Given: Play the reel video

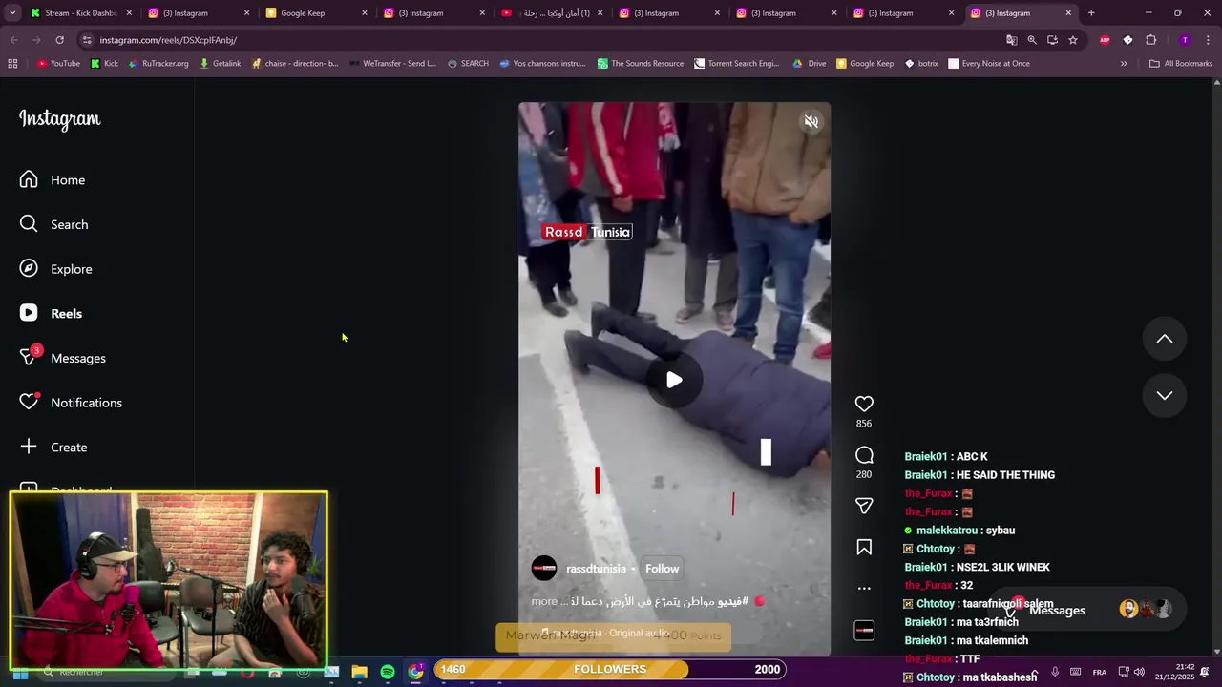Looking at the screenshot, I should tap(674, 380).
